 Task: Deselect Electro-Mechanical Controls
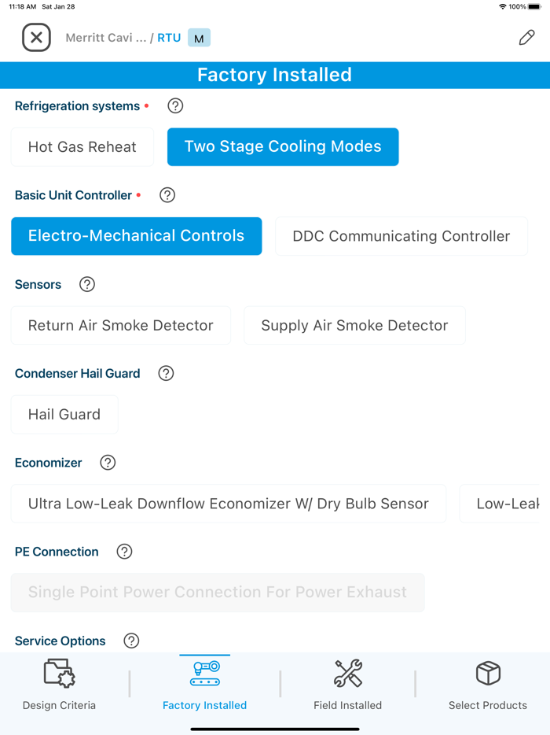point(136,235)
